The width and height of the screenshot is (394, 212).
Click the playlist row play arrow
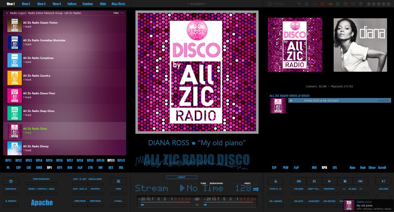click(291, 100)
